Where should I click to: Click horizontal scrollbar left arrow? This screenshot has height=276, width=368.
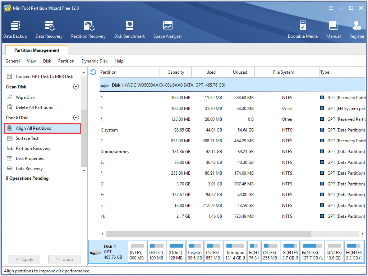pyautogui.click(x=102, y=234)
